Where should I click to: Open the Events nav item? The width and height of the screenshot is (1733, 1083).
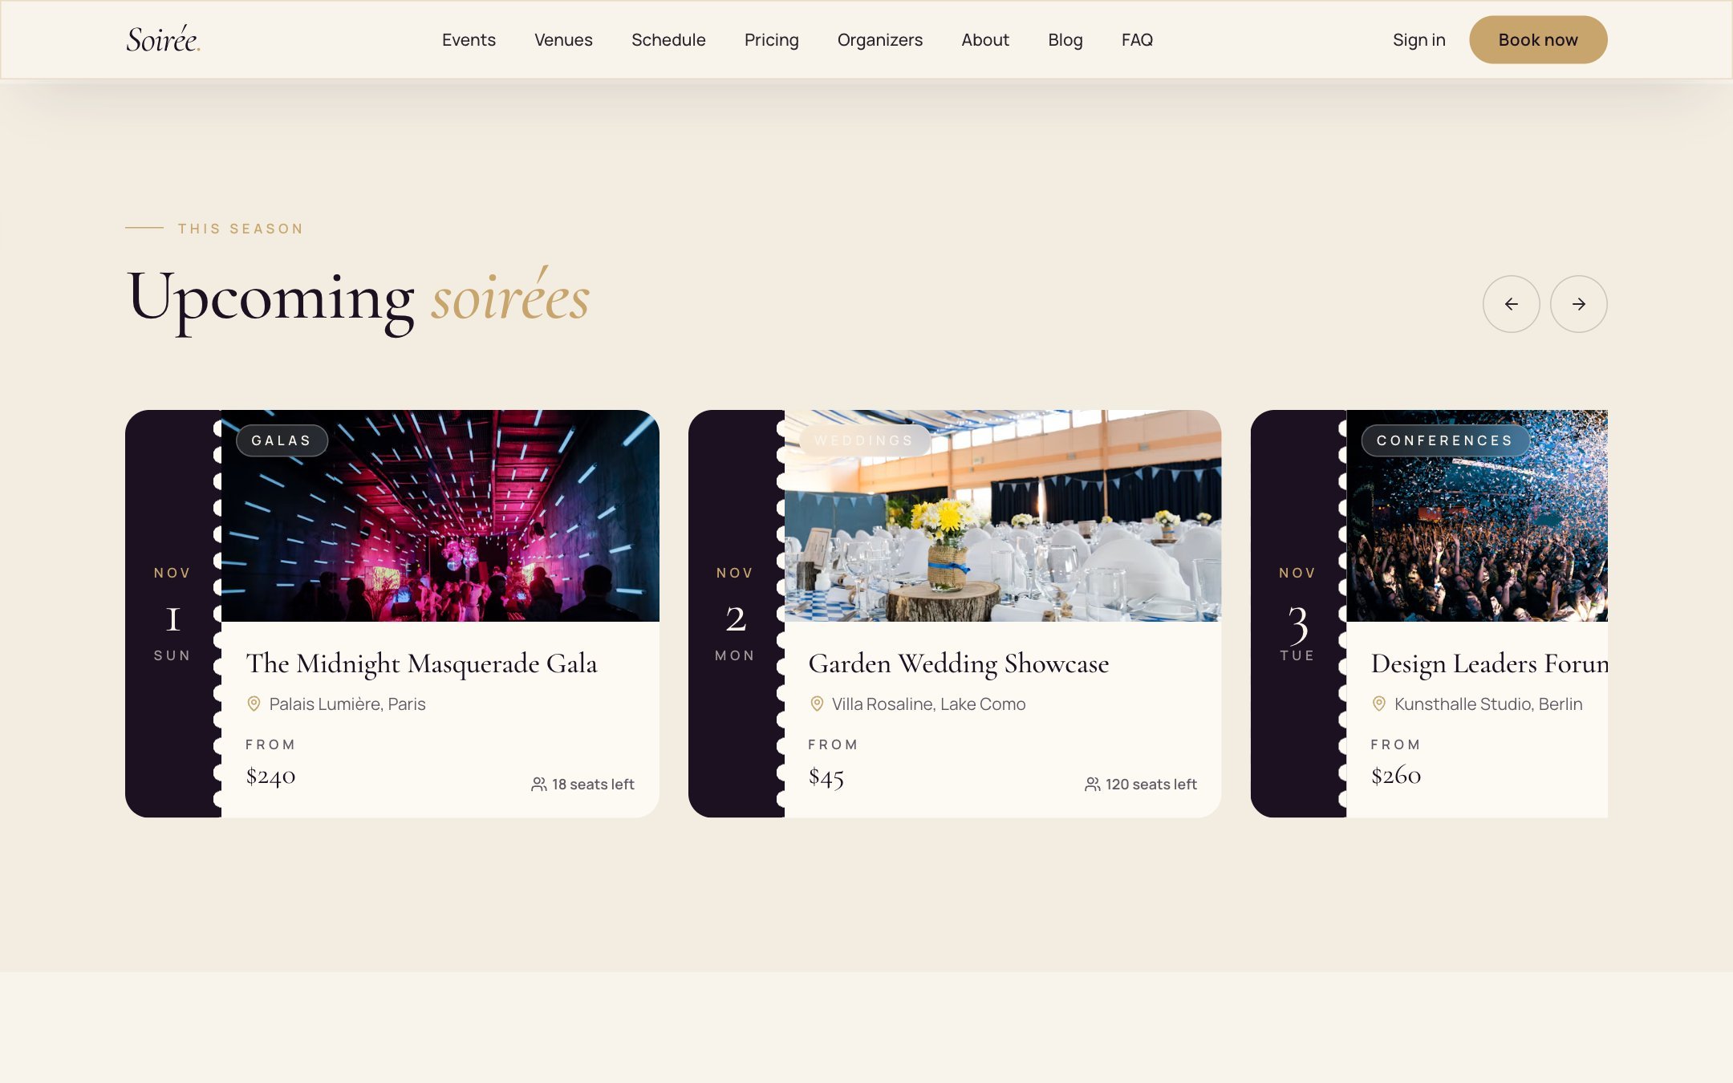tap(469, 39)
